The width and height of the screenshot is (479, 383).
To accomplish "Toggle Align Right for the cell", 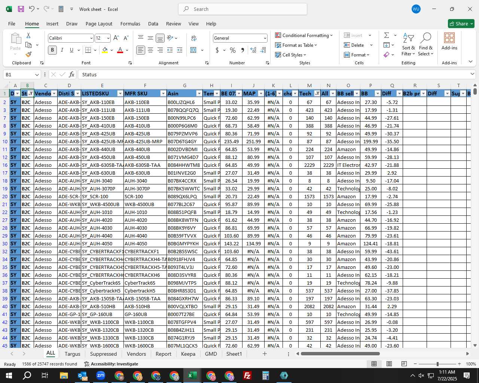I will [x=160, y=50].
